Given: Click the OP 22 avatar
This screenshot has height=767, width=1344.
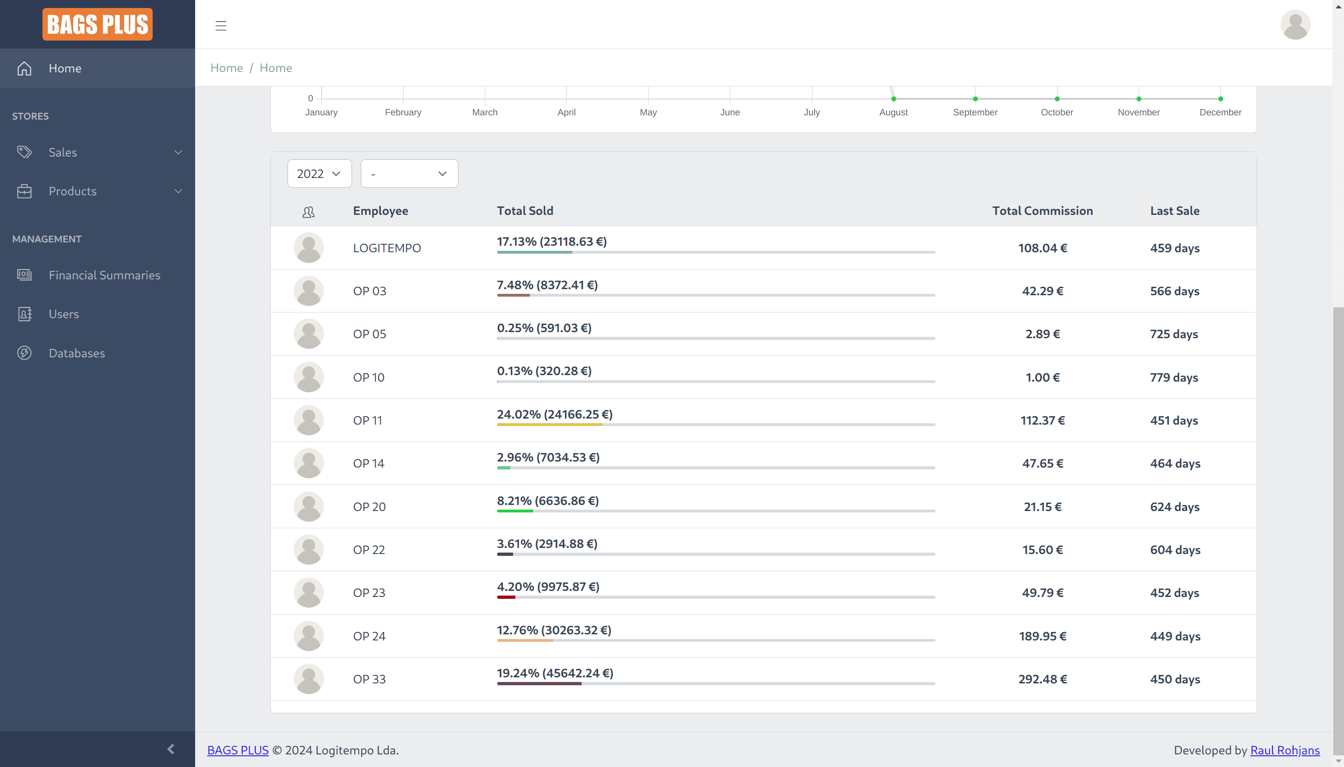Looking at the screenshot, I should (309, 550).
